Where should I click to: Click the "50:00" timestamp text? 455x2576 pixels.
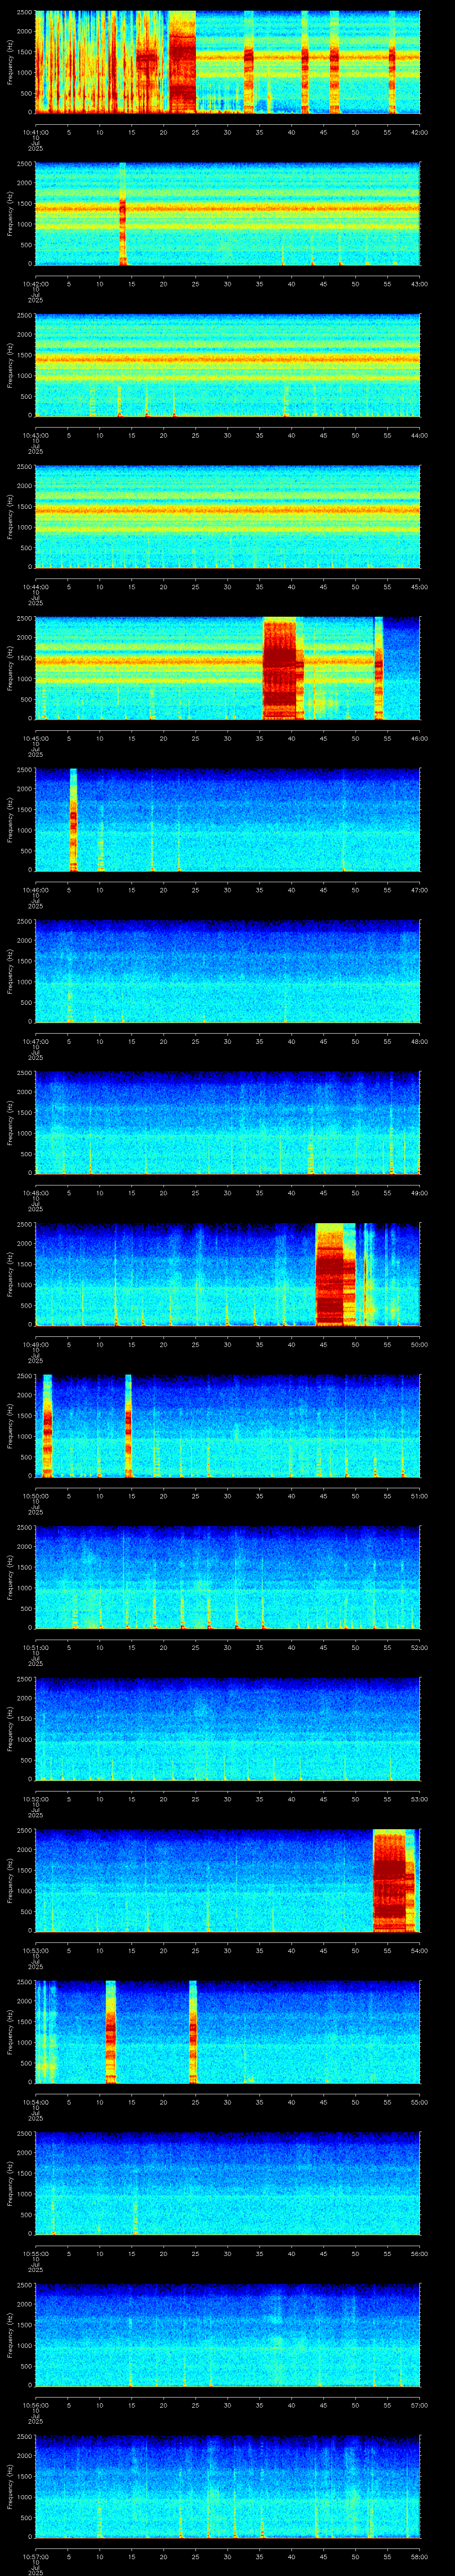(x=419, y=1344)
